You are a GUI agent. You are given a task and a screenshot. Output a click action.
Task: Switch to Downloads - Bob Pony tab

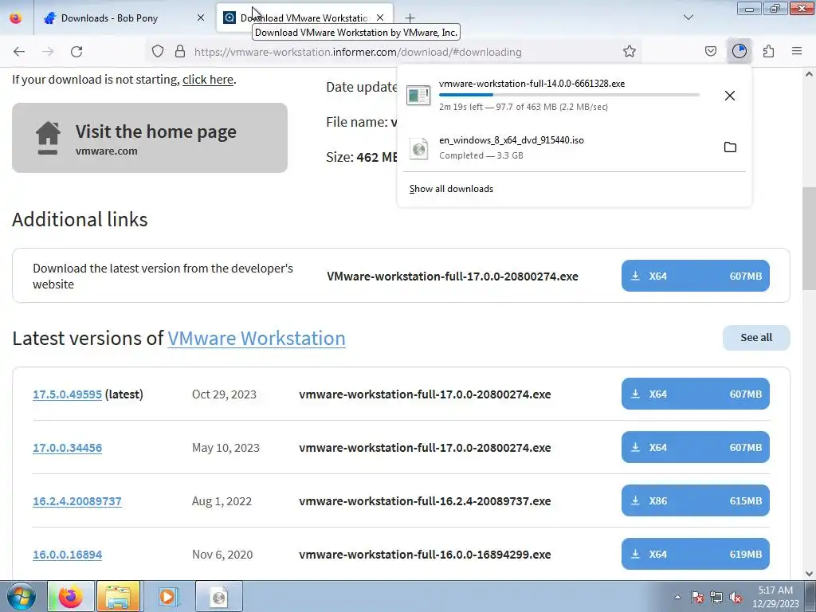124,18
